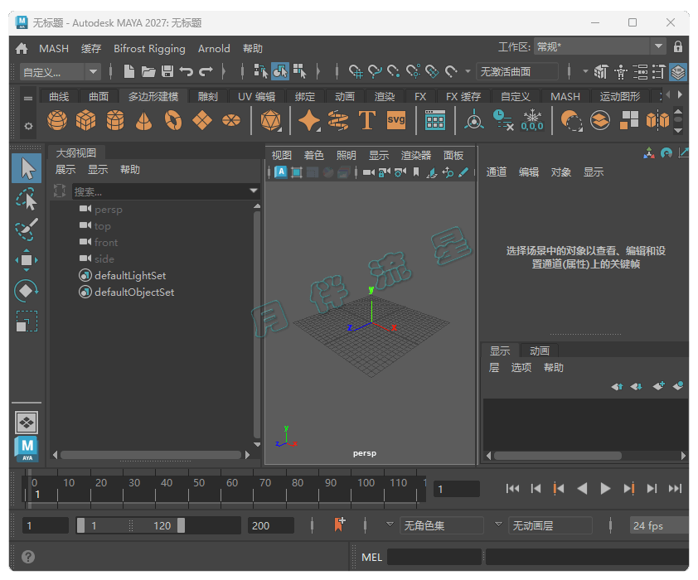The image size is (698, 580).
Task: Create a polygon cube from the shelf
Action: [85, 121]
